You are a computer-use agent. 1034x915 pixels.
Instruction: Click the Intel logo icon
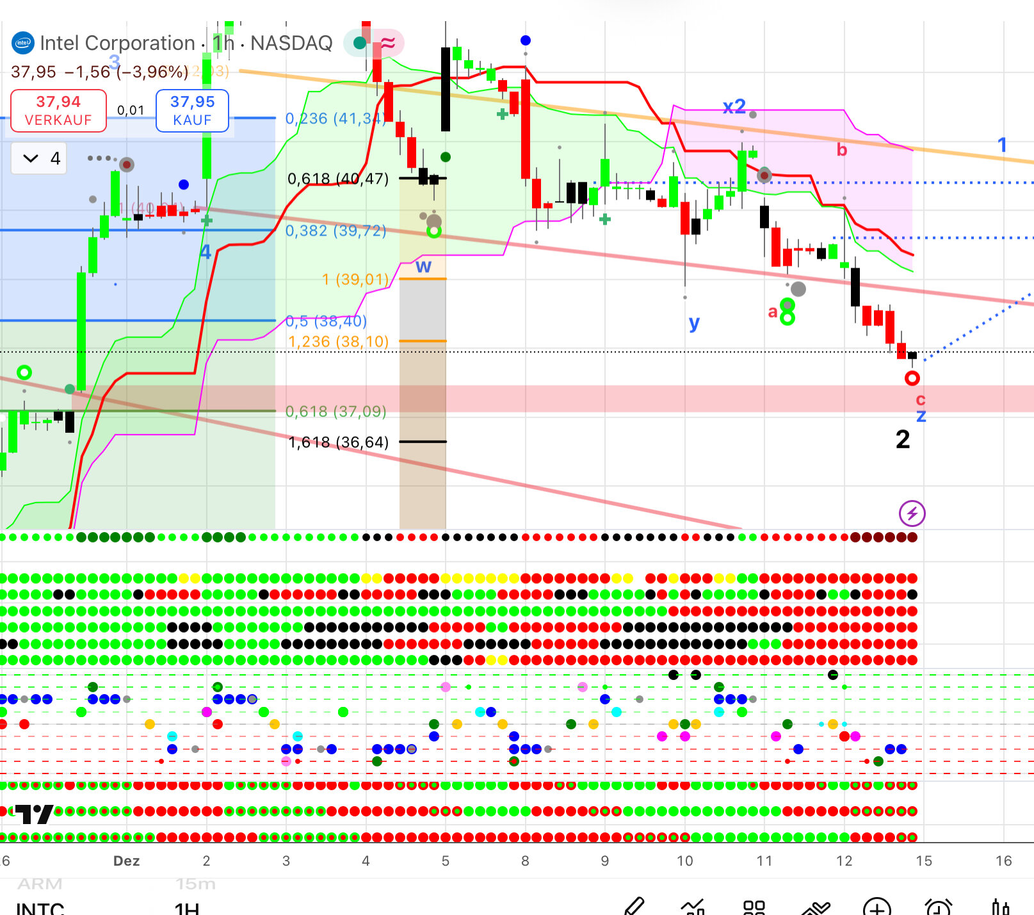click(23, 43)
